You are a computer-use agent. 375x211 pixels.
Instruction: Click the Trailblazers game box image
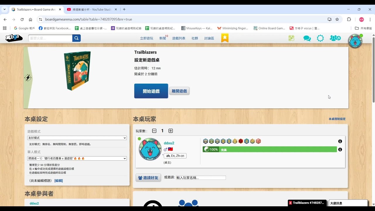(77, 71)
